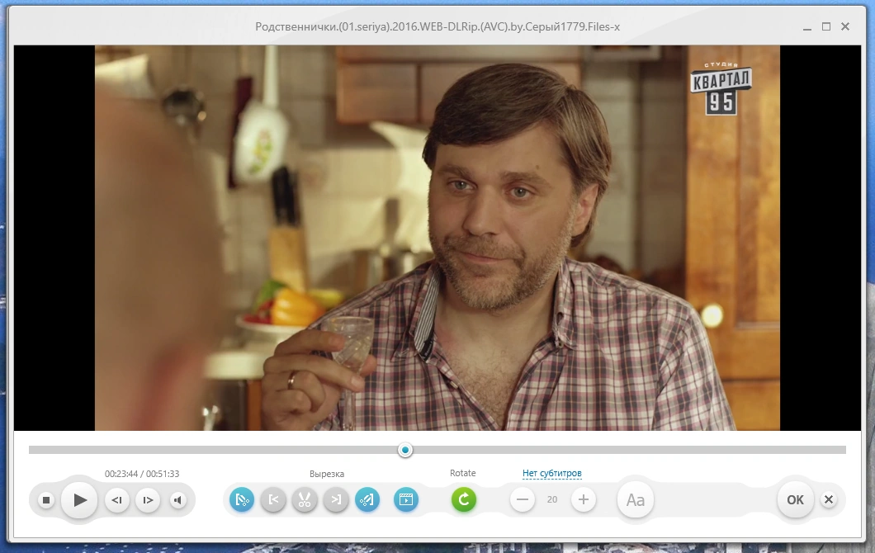Rotate the video with the green arrow
Image resolution: width=875 pixels, height=553 pixels.
464,499
